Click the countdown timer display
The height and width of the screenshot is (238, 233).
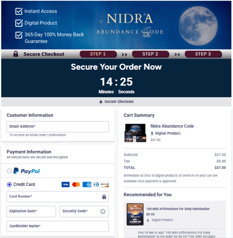[116, 82]
